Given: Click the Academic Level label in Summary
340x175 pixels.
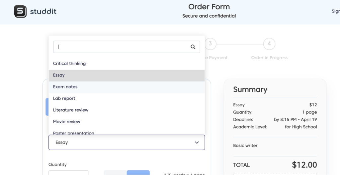Looking at the screenshot, I should point(250,127).
